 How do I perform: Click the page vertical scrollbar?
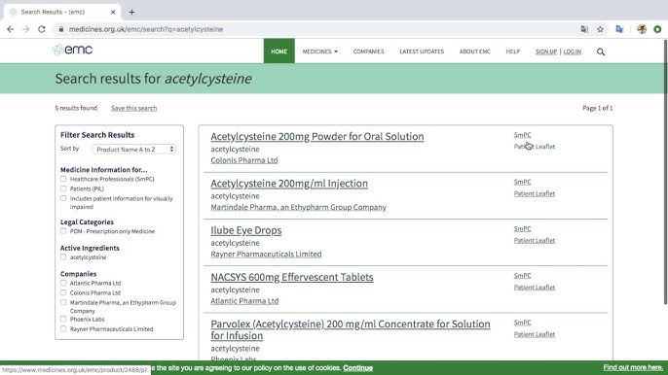(665, 172)
